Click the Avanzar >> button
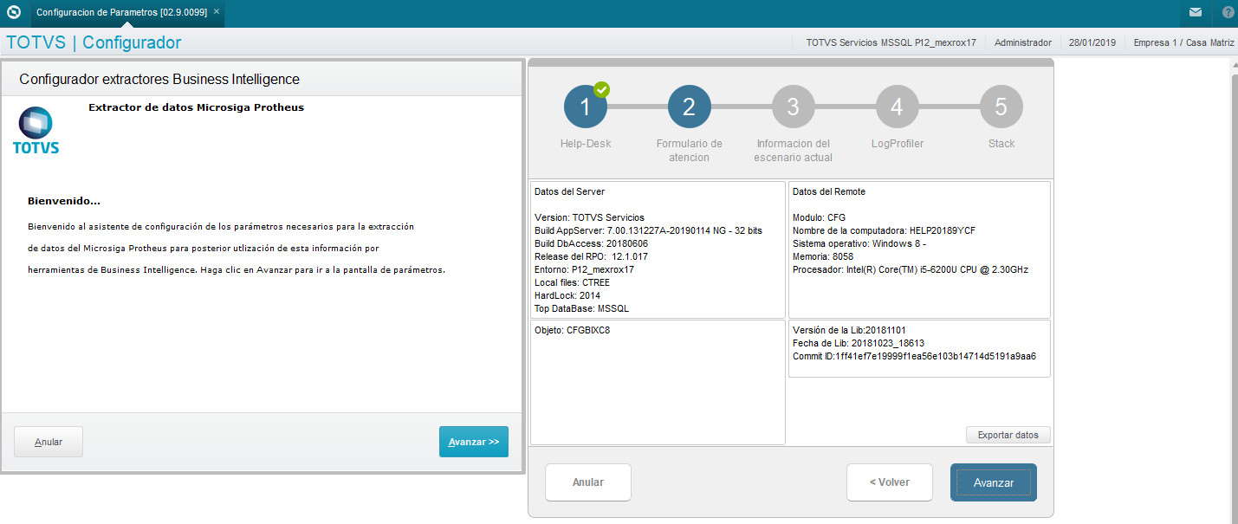This screenshot has width=1238, height=524. (474, 442)
